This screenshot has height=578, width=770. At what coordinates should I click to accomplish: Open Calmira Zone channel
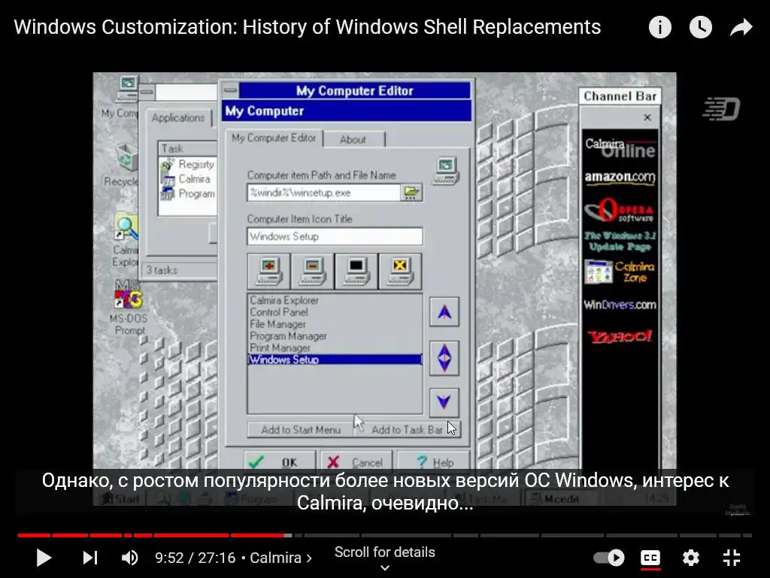pyautogui.click(x=620, y=272)
